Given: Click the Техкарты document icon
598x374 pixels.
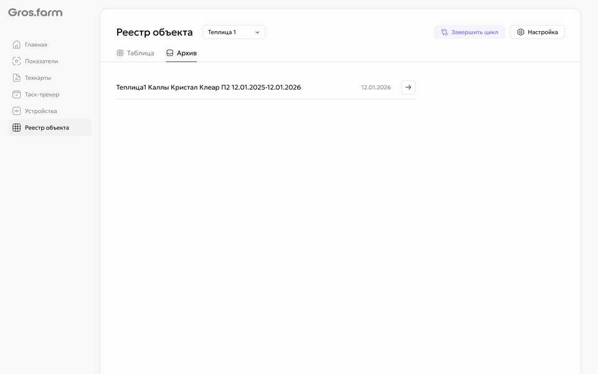Looking at the screenshot, I should click(x=16, y=78).
